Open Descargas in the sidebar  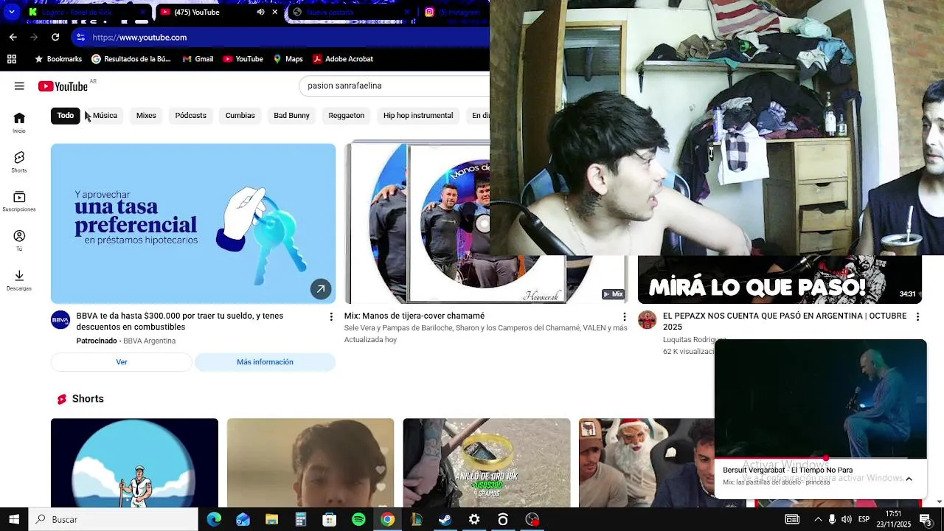point(19,280)
